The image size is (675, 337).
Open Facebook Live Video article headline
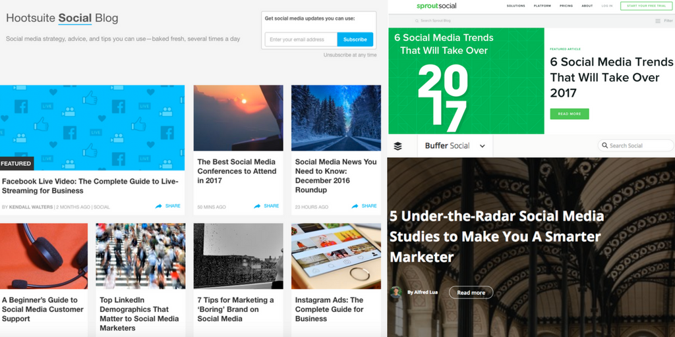(90, 186)
